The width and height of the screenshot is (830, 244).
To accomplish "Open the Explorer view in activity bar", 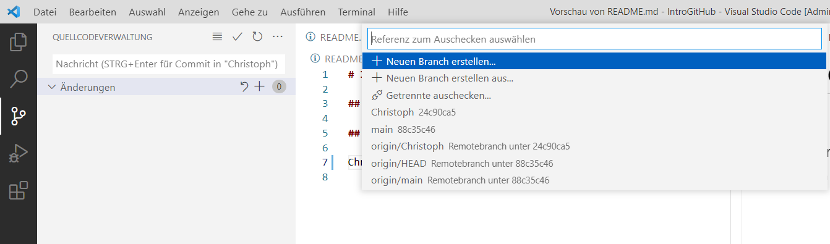I will click(x=19, y=42).
